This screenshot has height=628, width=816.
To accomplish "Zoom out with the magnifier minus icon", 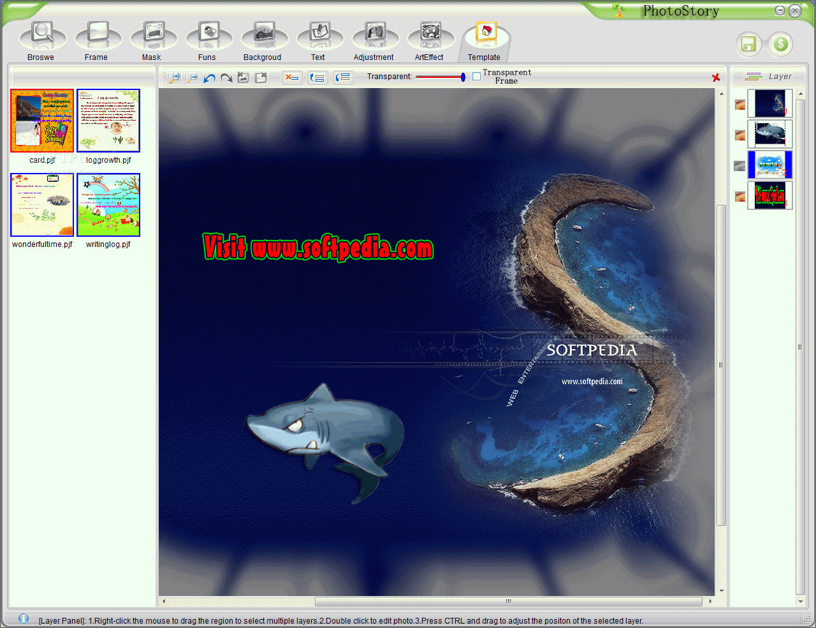I will coord(191,77).
